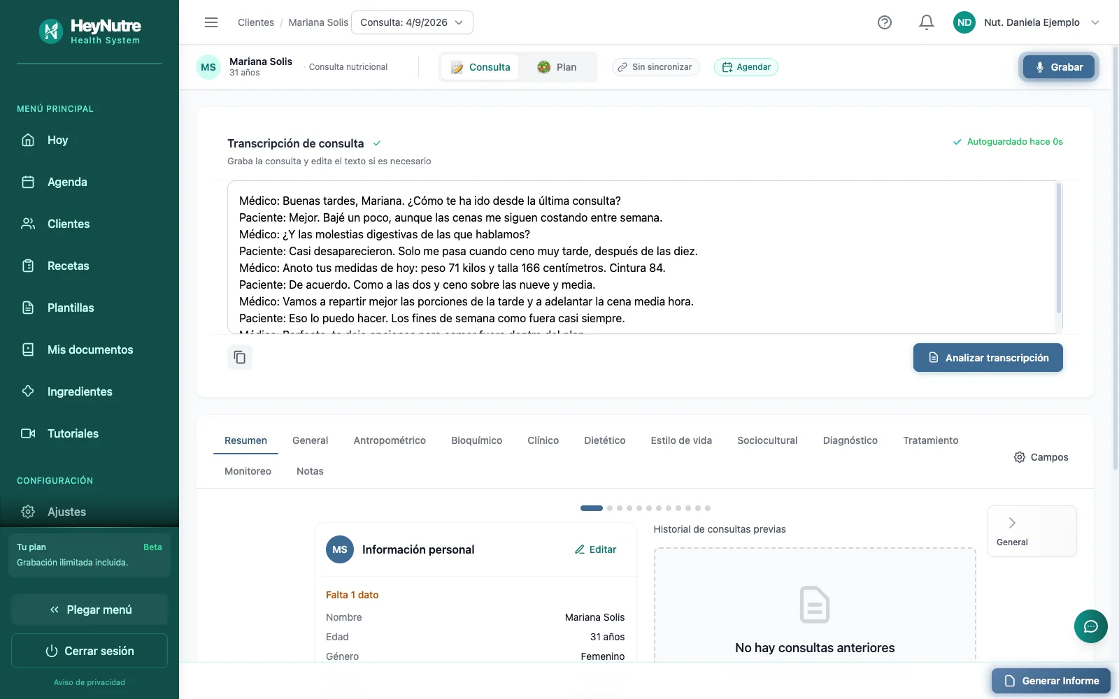Expand the Nut. Daniela Ejemplo account chevron
The width and height of the screenshot is (1119, 699).
[1095, 22]
